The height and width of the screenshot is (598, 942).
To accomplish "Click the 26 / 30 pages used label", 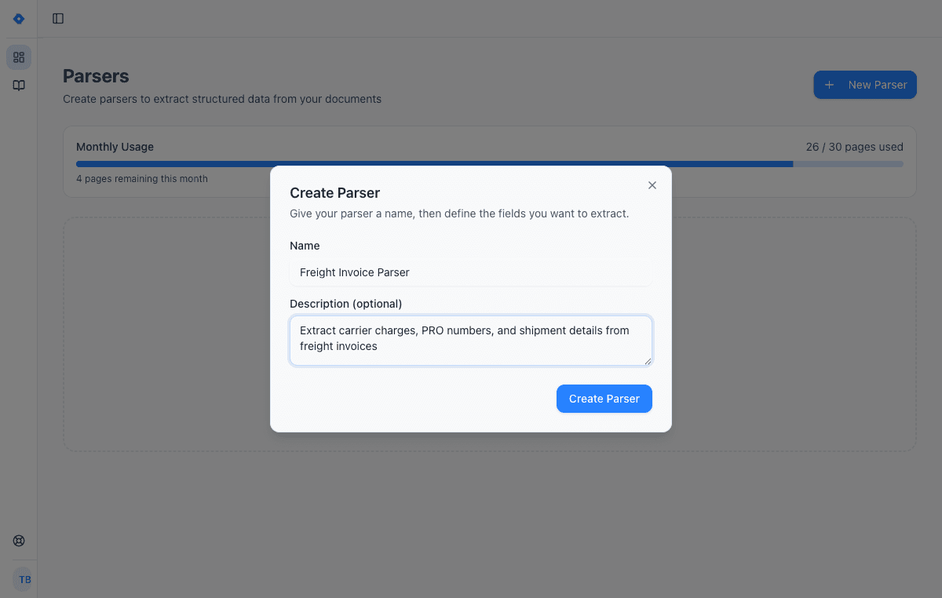I will (856, 147).
